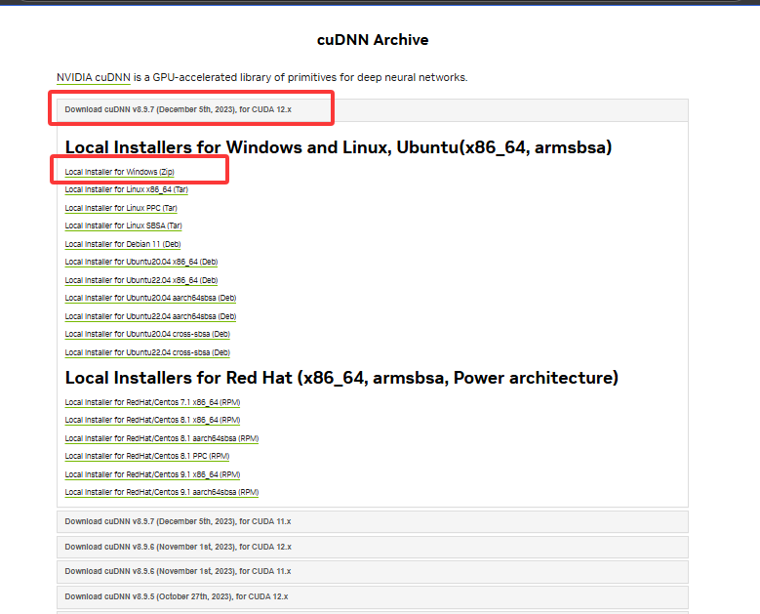
Task: Open RedHat/Centos 8.1 aarch64sbsa (RPM) link
Action: click(x=162, y=438)
